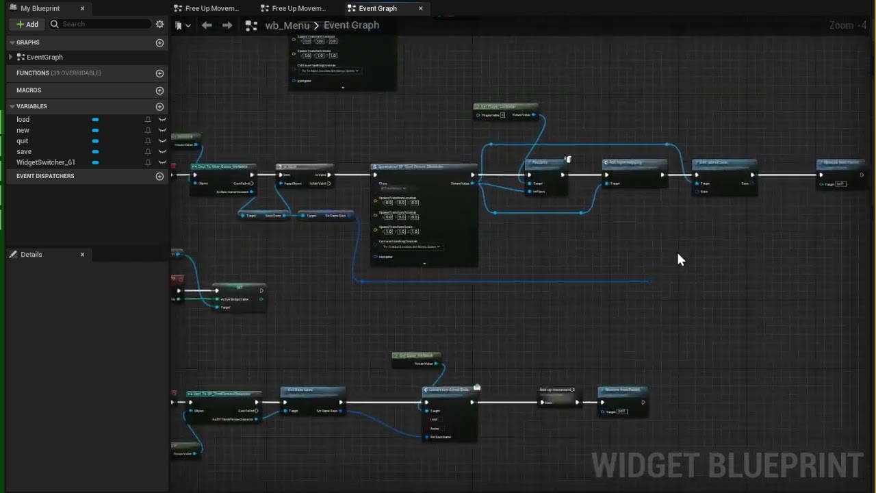The height and width of the screenshot is (493, 876).
Task: Click the new variable type pill
Action: coord(95,130)
